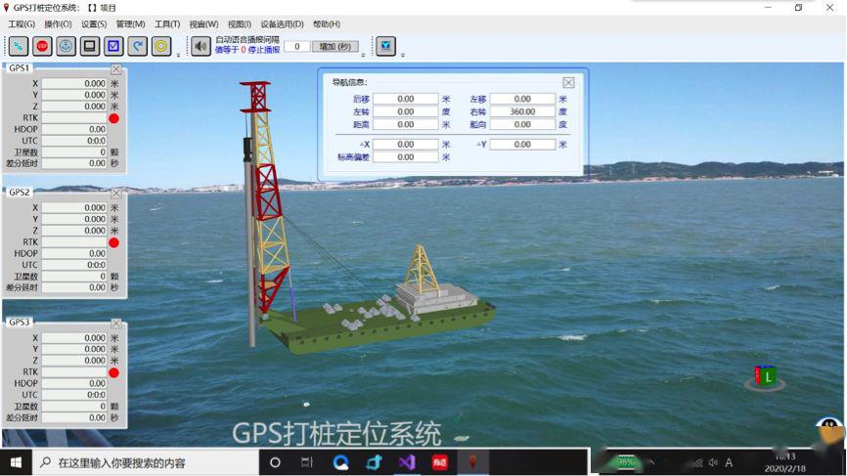Click the GPS3 Z coordinate field
This screenshot has width=847, height=476.
[x=74, y=361]
